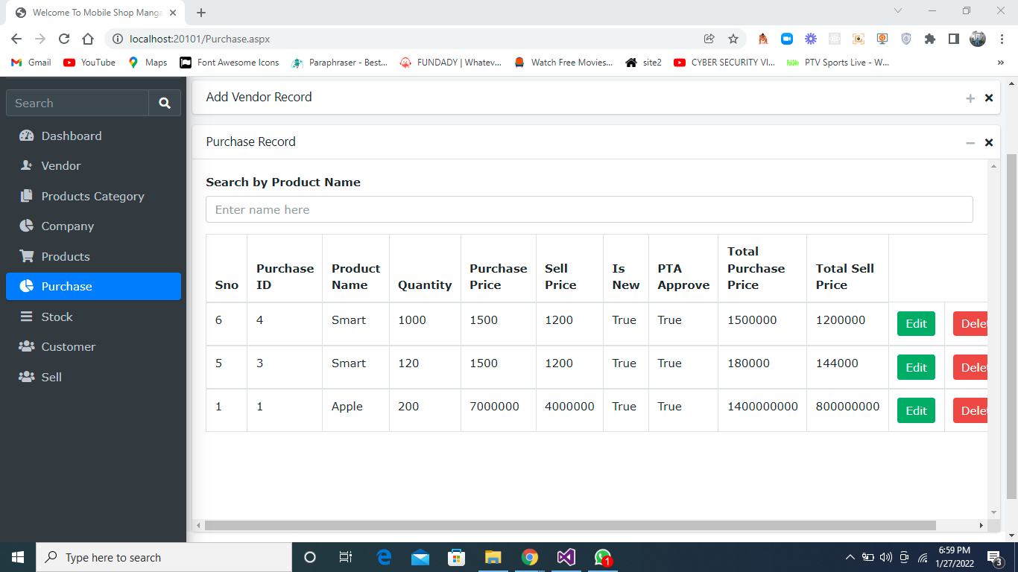Edit the Apple purchase record

tap(916, 410)
